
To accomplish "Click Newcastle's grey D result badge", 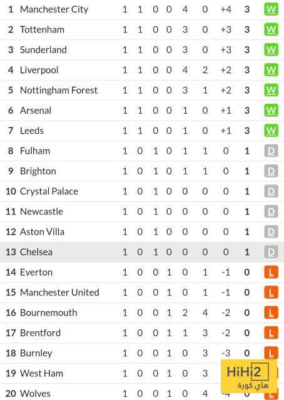I will tap(271, 211).
